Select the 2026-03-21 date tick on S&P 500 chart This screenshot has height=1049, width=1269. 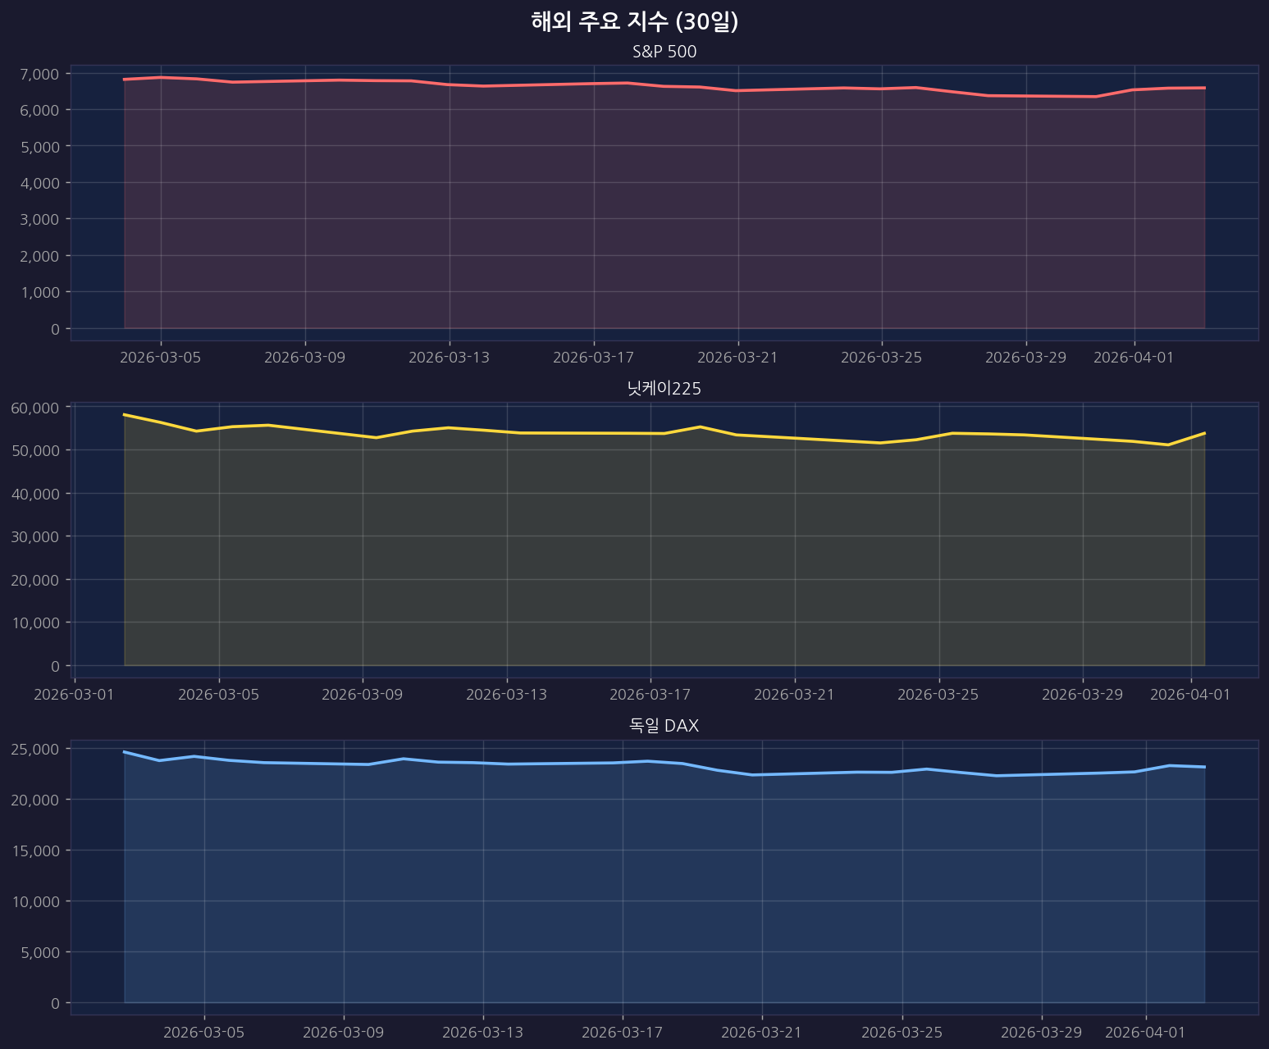(737, 358)
